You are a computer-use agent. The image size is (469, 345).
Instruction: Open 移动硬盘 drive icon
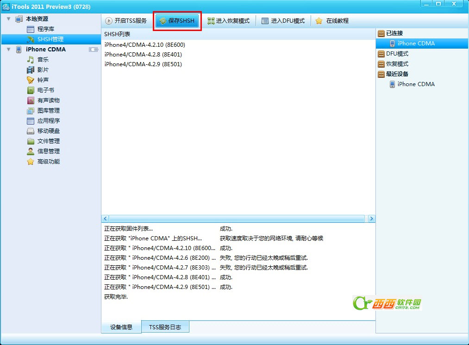tap(31, 131)
